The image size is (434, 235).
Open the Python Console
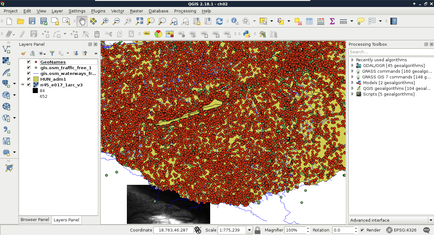pyautogui.click(x=247, y=34)
